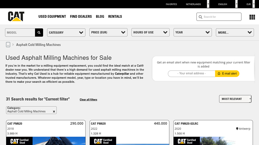Click the breadcrumb ellipsis icon

point(8,44)
